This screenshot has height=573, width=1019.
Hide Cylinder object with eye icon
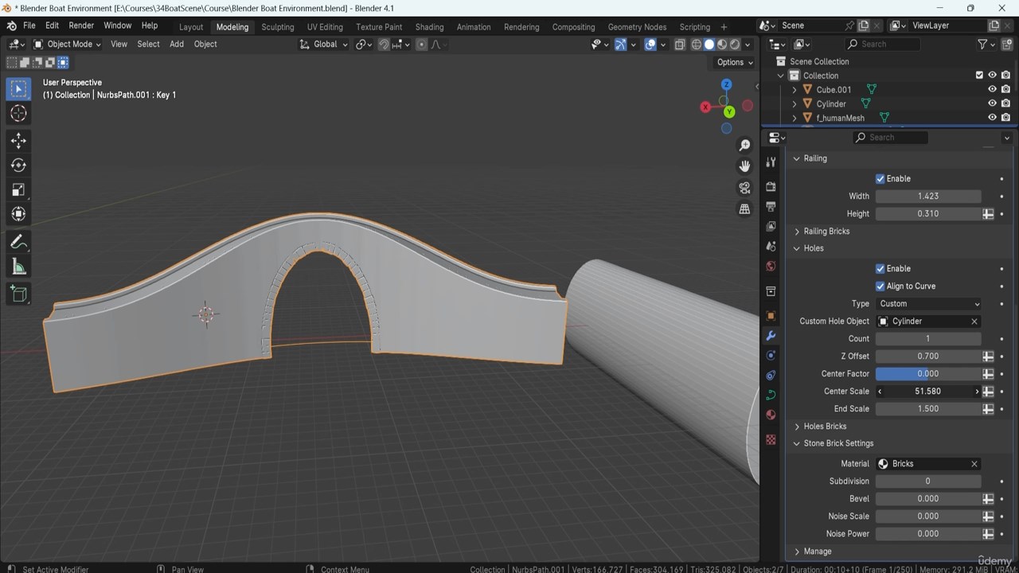pyautogui.click(x=992, y=104)
